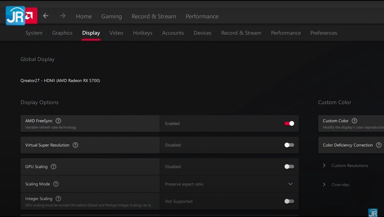384x217 pixels.
Task: Click the GPU Scaling label
Action: coord(36,166)
